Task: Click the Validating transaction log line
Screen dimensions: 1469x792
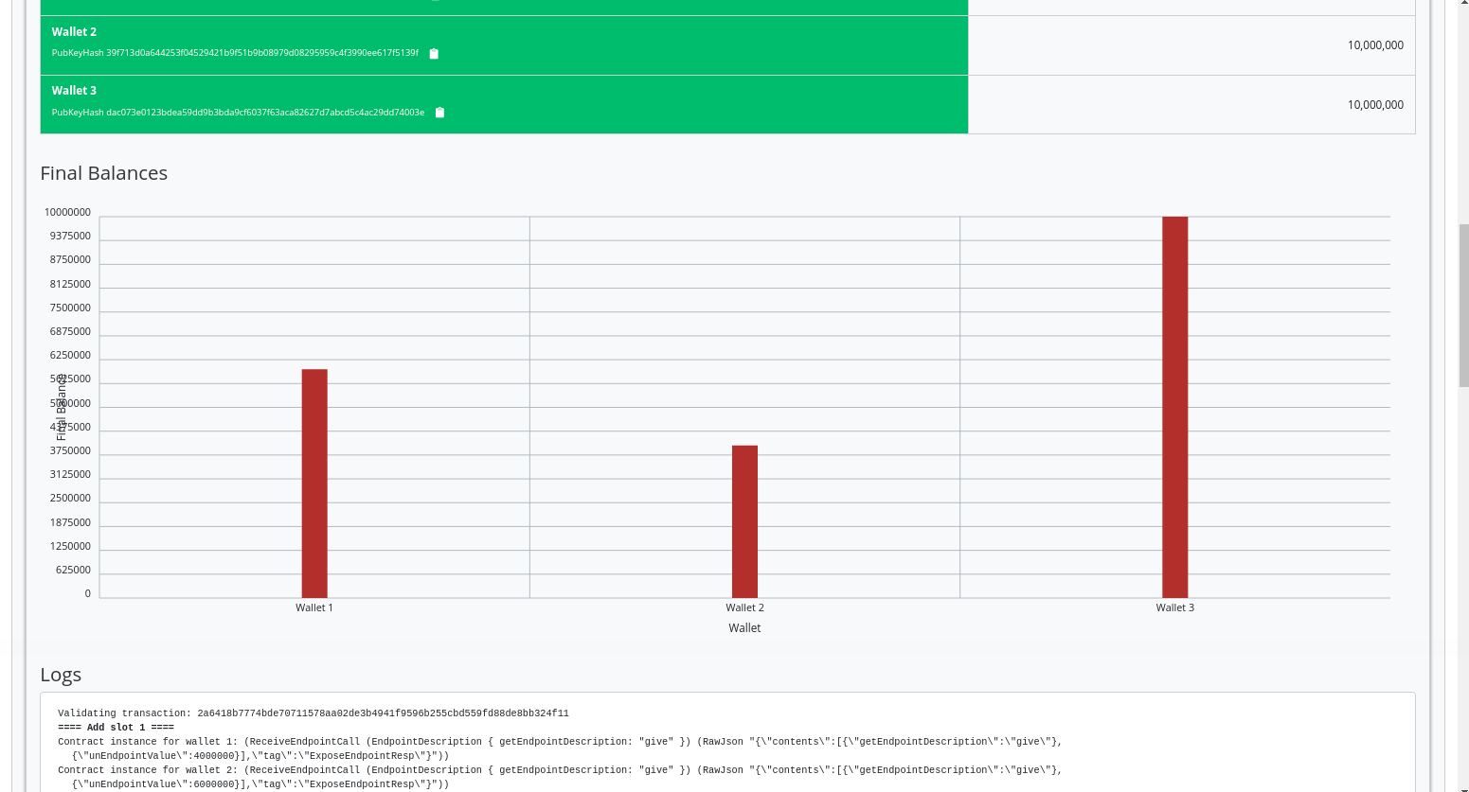Action: point(313,713)
